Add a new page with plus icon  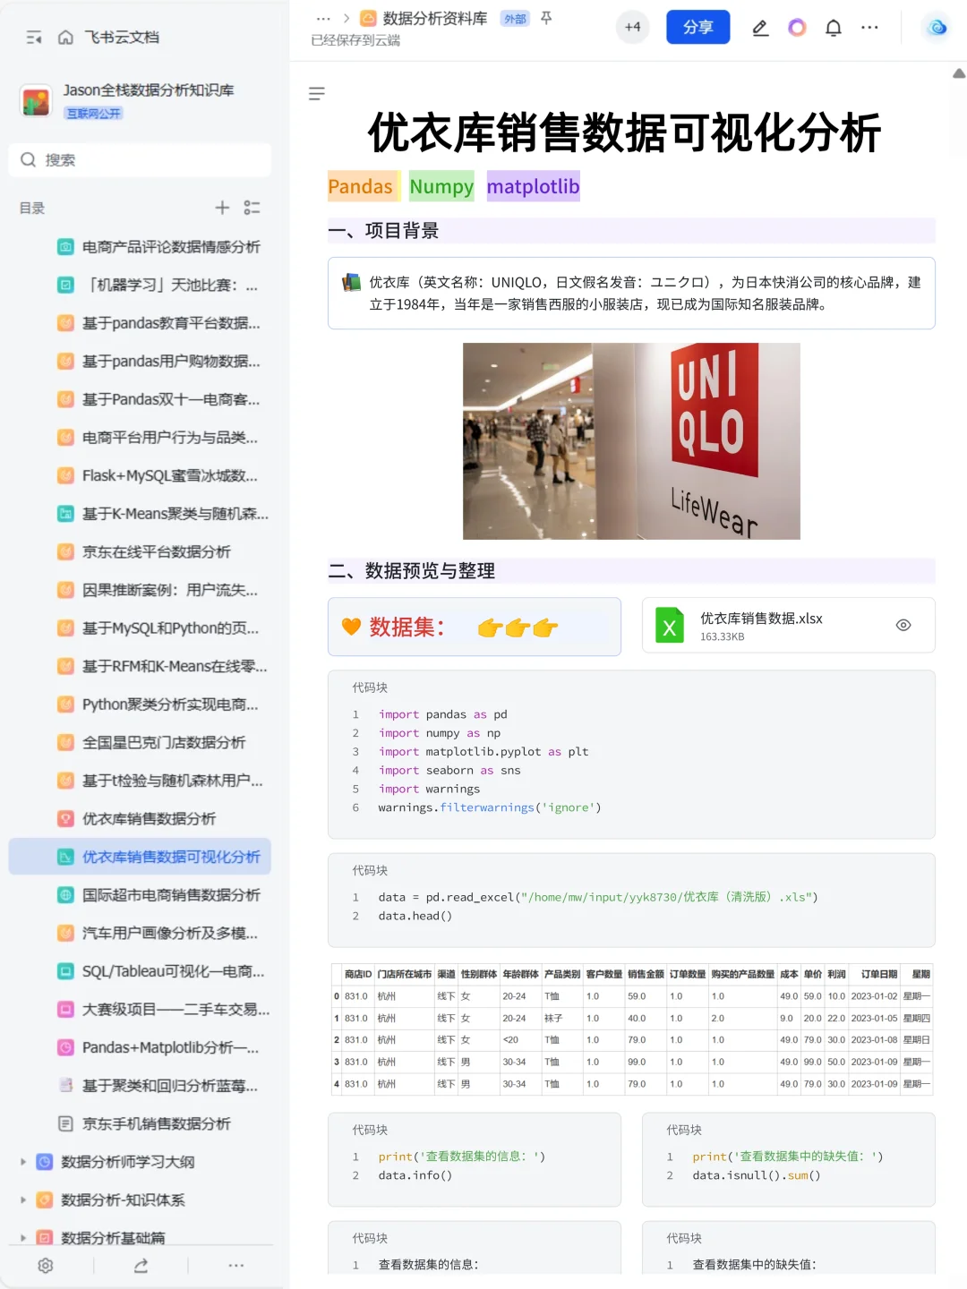[x=222, y=208]
